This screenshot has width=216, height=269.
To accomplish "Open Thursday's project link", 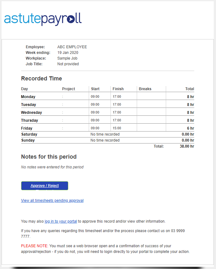I will [x=63, y=120].
